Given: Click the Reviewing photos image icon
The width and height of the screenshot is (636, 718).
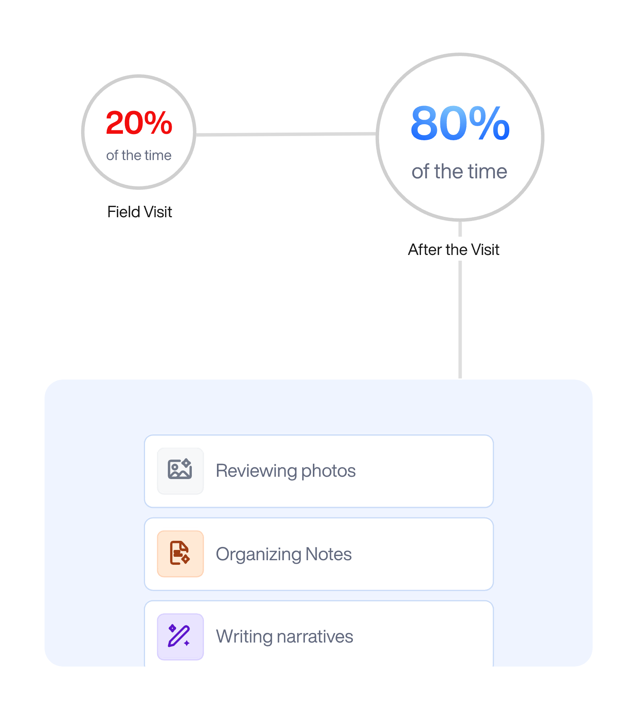Looking at the screenshot, I should pos(180,471).
